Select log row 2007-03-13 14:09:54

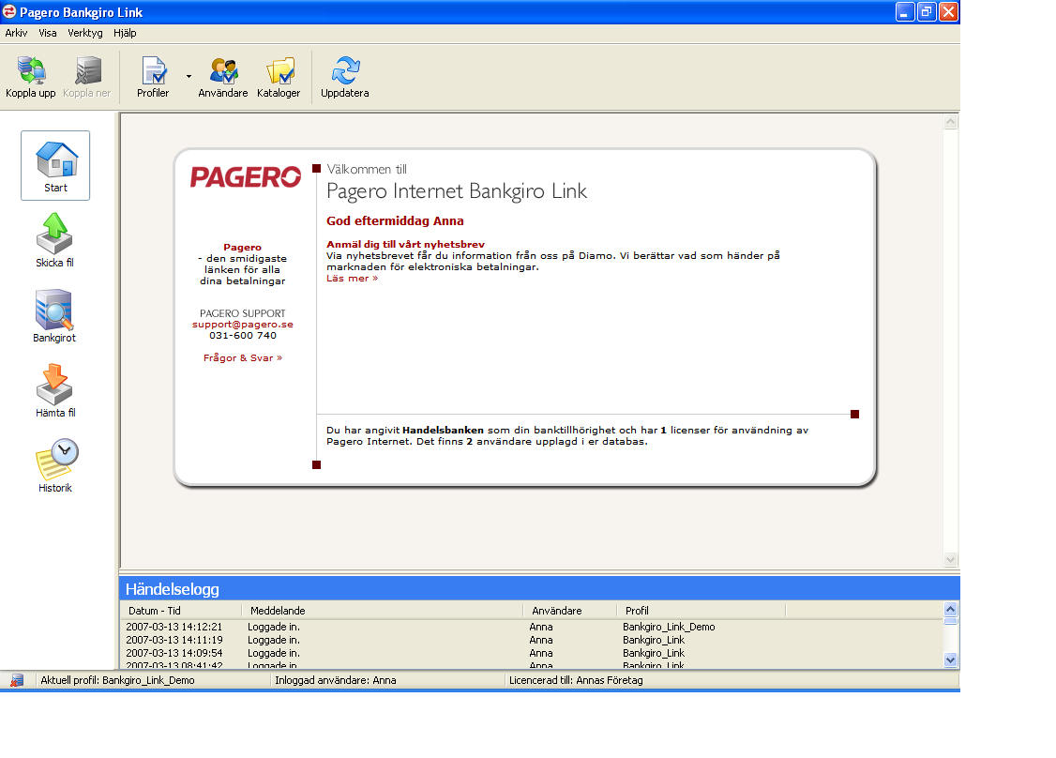point(532,653)
